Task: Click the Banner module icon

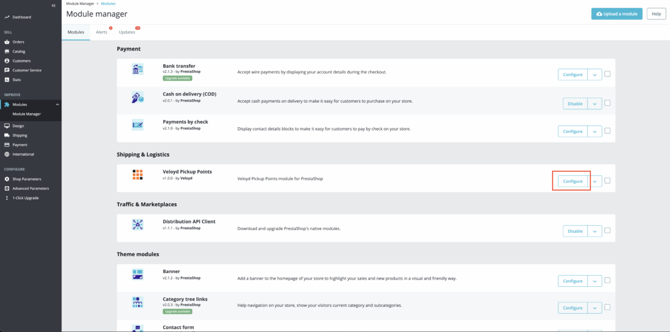Action: click(138, 275)
